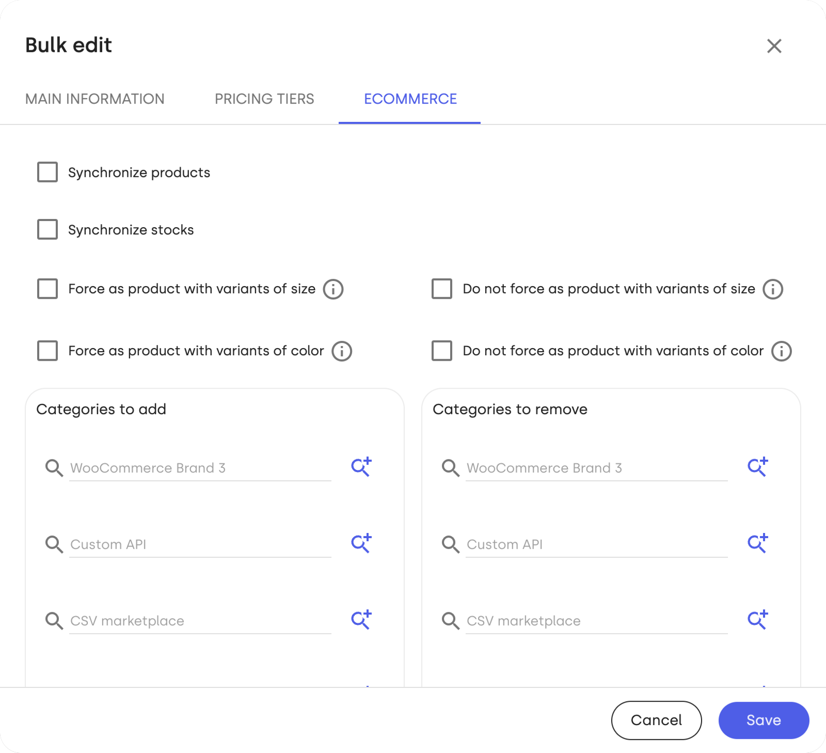
Task: Focus CSV marketplace field in Categories to add
Action: coord(200,621)
